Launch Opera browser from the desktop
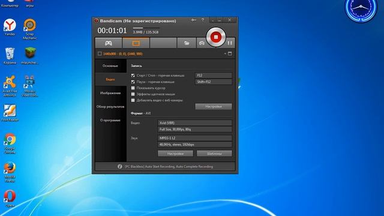Screen dimensions: 384x216 tap(10, 199)
